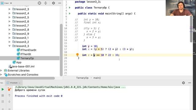The height and width of the screenshot is (110, 196).
Task: Run main via gutter arrow at line 5
Action: click(70, 13)
